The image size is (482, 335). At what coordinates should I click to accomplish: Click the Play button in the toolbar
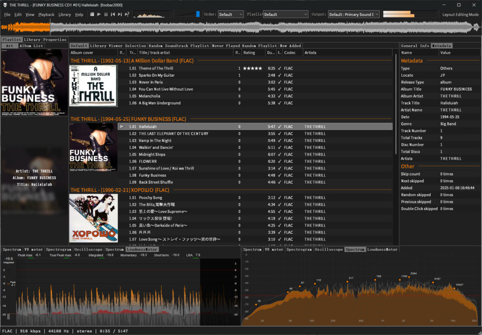[99, 14]
